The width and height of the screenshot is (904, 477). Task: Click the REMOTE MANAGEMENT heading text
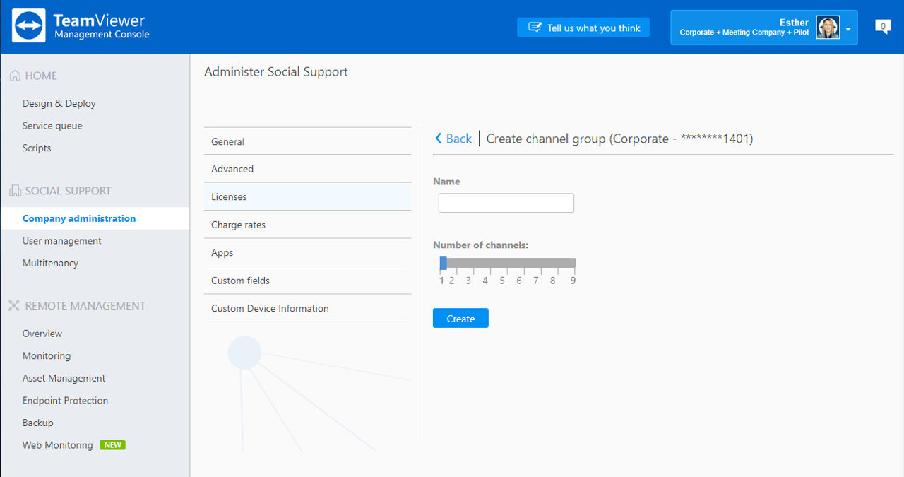85,306
